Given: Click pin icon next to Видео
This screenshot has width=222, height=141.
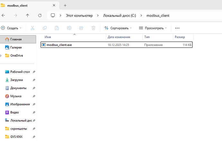Looking at the screenshot, I should pos(34,112).
